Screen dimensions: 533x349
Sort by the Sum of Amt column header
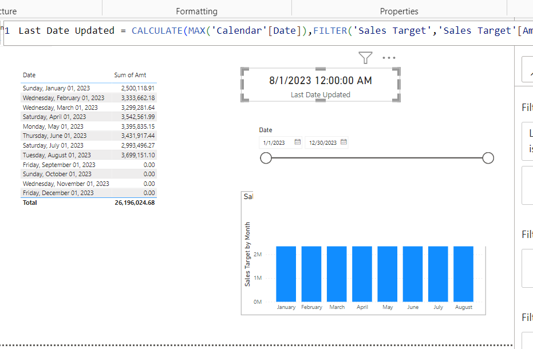pyautogui.click(x=130, y=75)
